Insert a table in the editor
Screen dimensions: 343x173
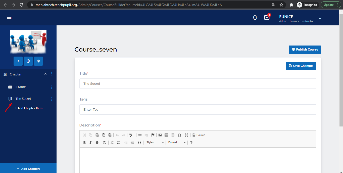tap(166, 135)
